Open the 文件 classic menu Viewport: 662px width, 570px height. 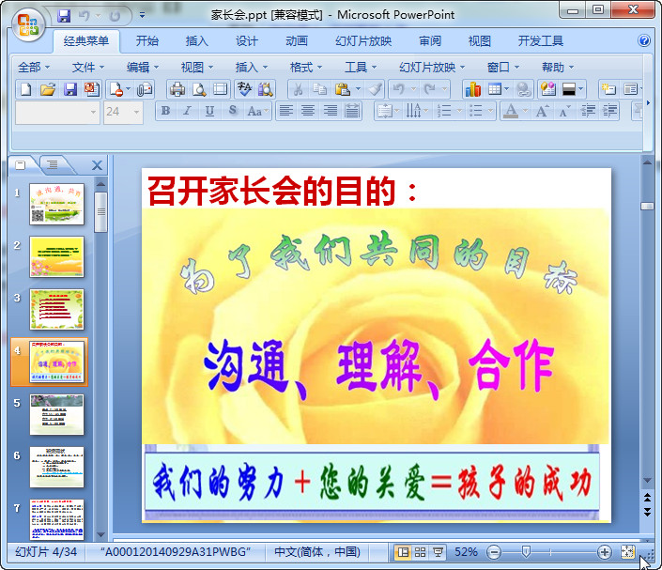87,67
